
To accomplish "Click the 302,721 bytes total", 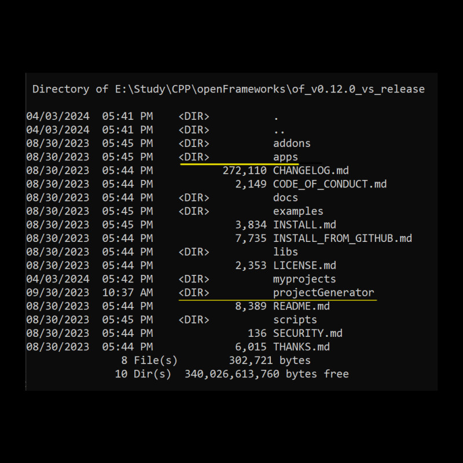I will pyautogui.click(x=270, y=361).
